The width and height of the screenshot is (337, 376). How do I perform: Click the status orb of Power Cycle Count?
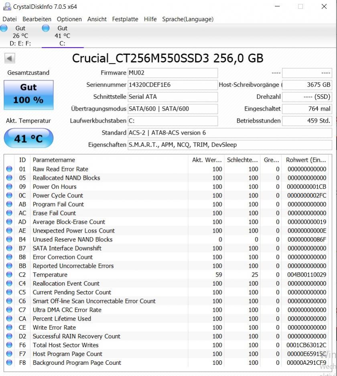click(x=9, y=195)
